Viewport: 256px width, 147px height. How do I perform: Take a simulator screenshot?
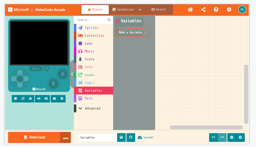point(55,98)
